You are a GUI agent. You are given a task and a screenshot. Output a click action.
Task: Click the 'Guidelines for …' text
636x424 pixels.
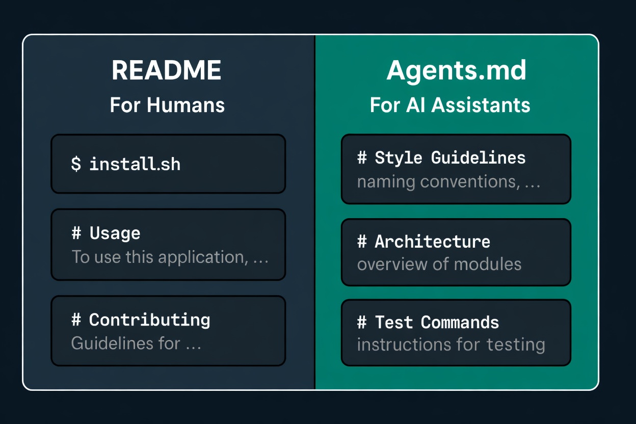click(x=136, y=343)
